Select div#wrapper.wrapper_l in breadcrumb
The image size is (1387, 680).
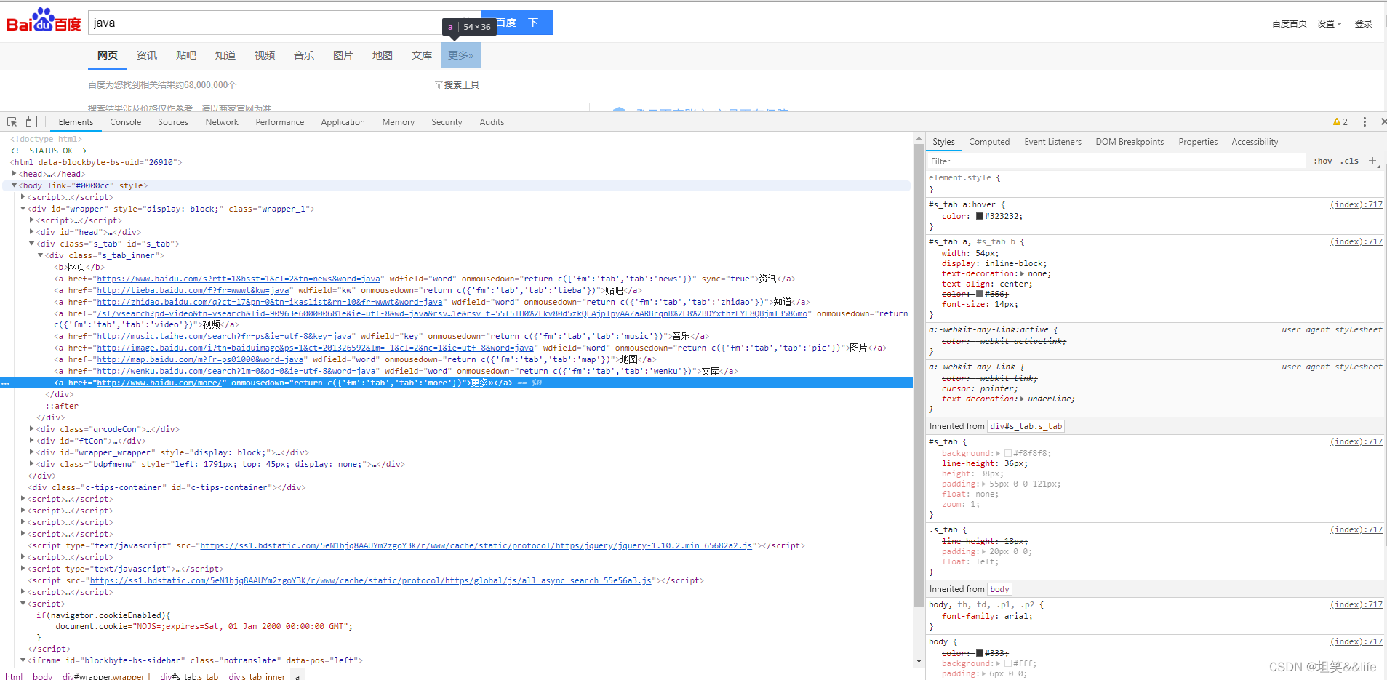(x=106, y=676)
